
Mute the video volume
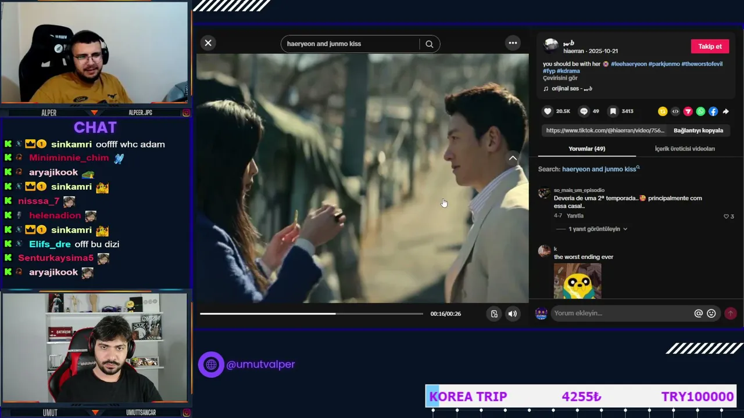click(x=513, y=314)
